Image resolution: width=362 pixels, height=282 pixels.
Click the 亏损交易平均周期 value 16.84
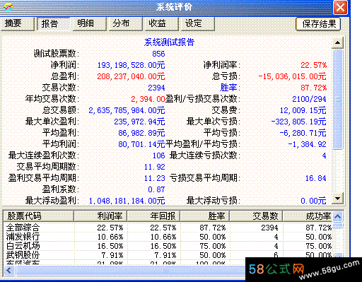point(316,178)
